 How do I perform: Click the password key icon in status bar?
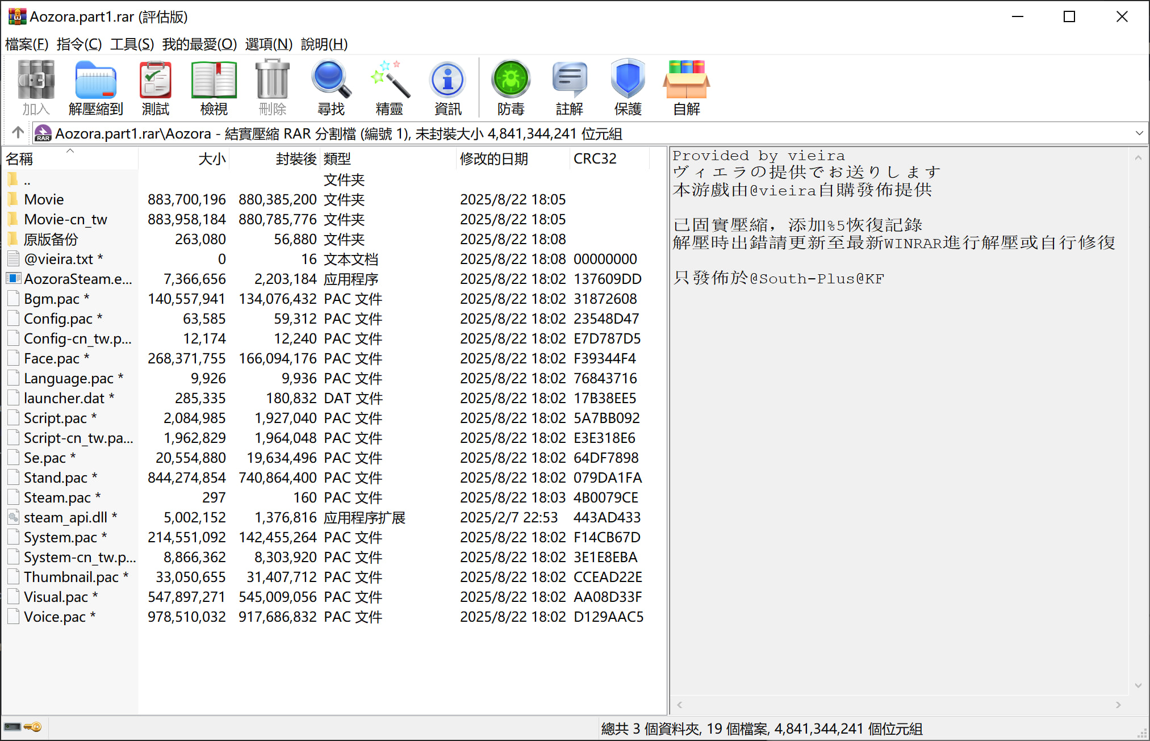pos(34,727)
